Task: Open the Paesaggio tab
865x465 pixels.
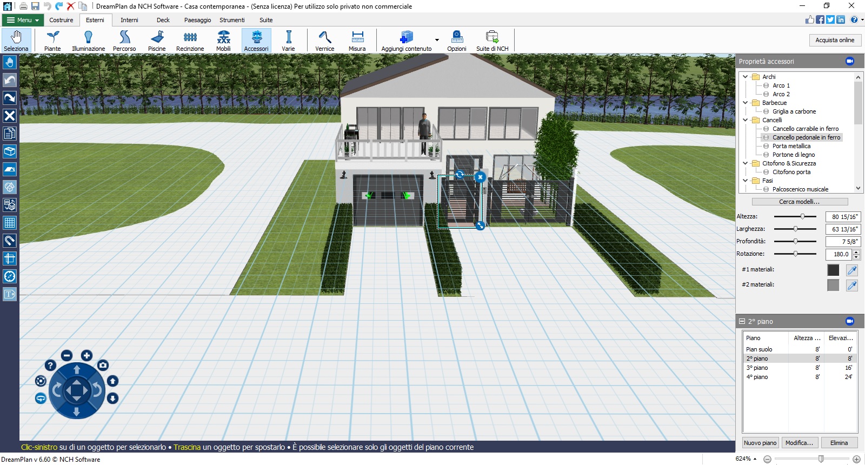Action: click(197, 20)
